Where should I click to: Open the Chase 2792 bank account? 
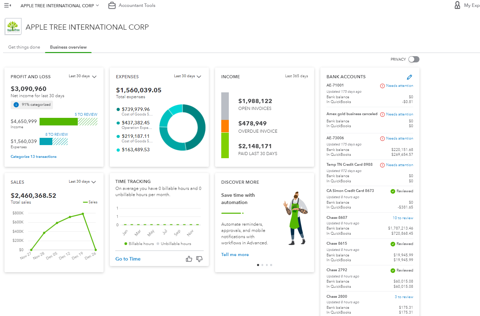pos(337,270)
